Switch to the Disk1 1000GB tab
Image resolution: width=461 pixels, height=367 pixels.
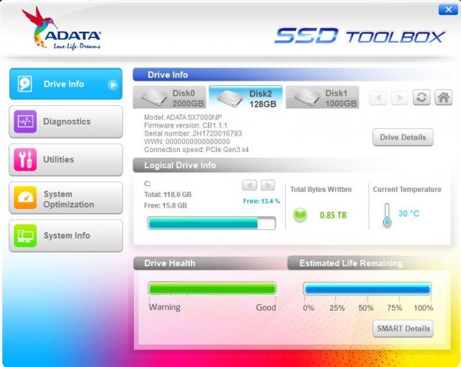323,98
